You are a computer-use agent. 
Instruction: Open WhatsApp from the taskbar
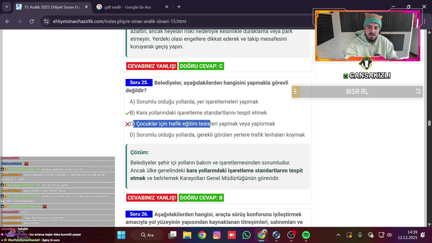pyautogui.click(x=247, y=235)
